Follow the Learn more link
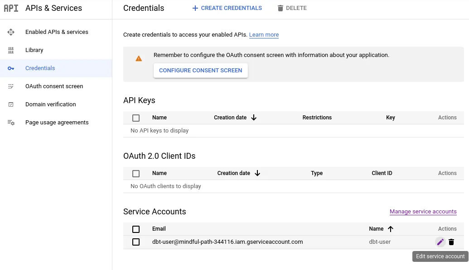The width and height of the screenshot is (469, 270). pyautogui.click(x=264, y=35)
